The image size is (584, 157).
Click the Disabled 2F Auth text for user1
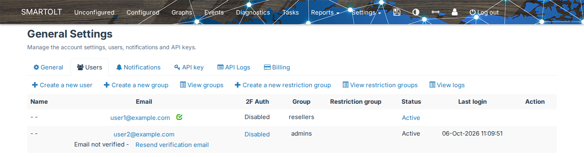(x=257, y=117)
